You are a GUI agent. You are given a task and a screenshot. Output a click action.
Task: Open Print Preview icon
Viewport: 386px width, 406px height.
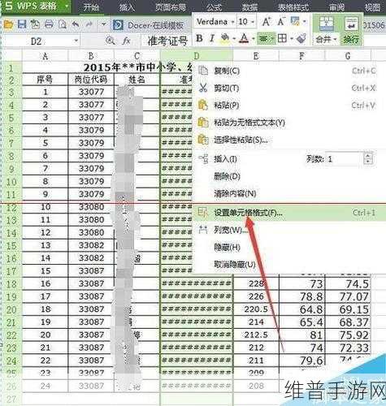(62, 25)
